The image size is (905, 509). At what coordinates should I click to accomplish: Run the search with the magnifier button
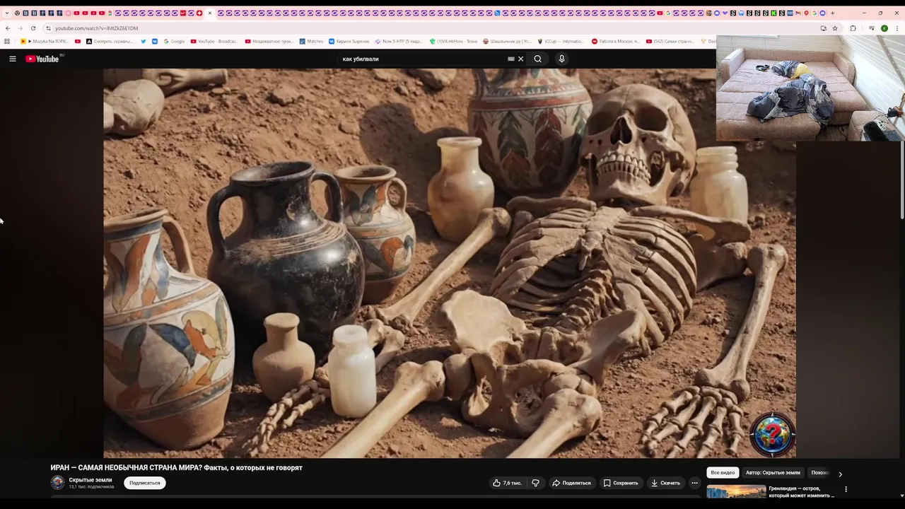pyautogui.click(x=538, y=59)
